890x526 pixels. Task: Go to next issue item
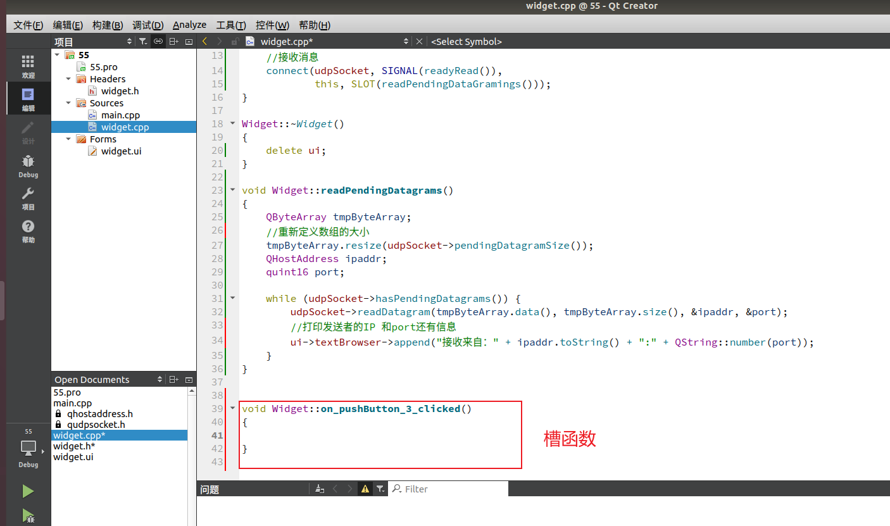pyautogui.click(x=349, y=489)
